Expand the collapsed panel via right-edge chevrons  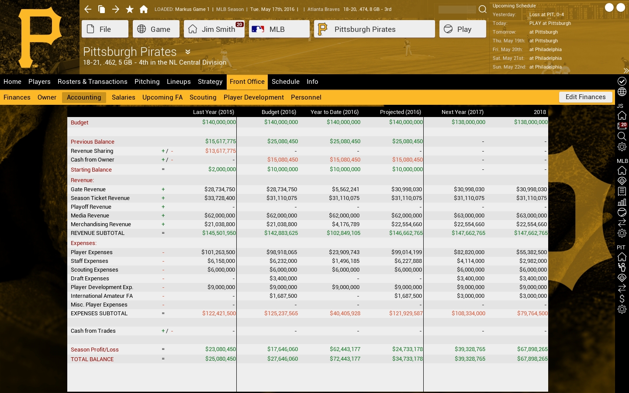[x=626, y=71]
